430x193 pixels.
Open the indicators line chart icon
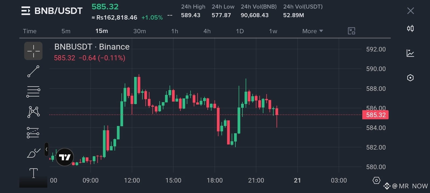coord(410,53)
